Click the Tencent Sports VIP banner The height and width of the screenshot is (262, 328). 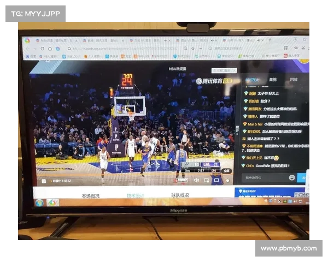tap(272, 193)
